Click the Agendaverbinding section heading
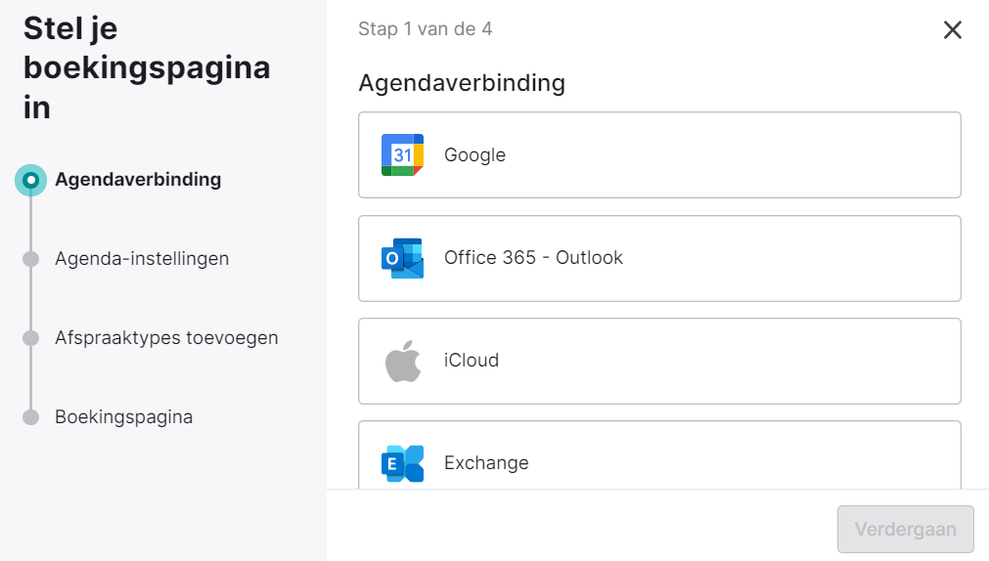This screenshot has height=561, width=989. pyautogui.click(x=462, y=83)
